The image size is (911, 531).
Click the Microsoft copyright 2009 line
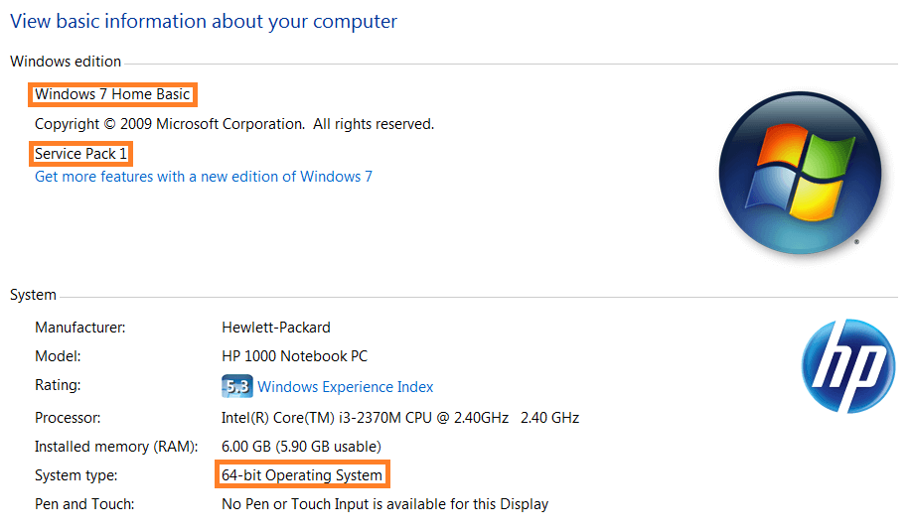pyautogui.click(x=234, y=124)
